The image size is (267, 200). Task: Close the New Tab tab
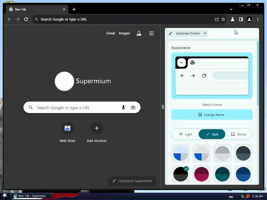pos(64,10)
